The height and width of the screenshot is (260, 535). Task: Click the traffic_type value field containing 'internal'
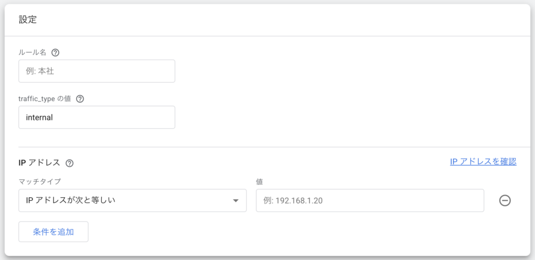click(x=97, y=117)
